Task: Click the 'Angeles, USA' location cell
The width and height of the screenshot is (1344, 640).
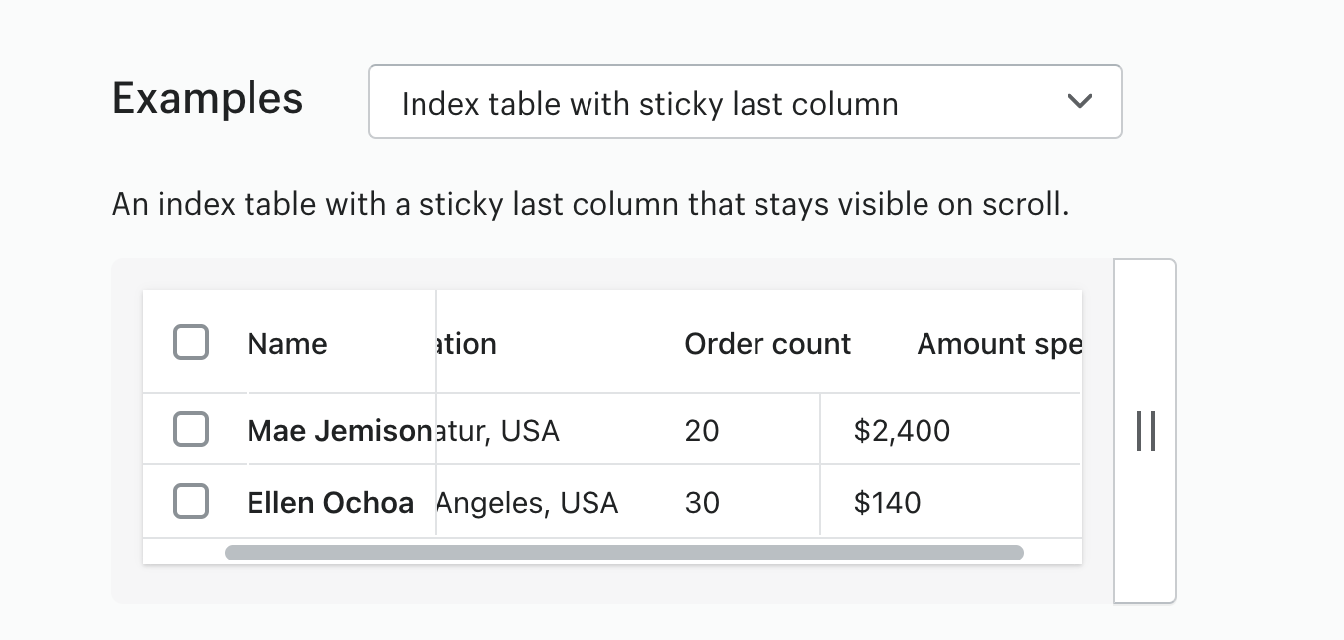Action: point(528,503)
